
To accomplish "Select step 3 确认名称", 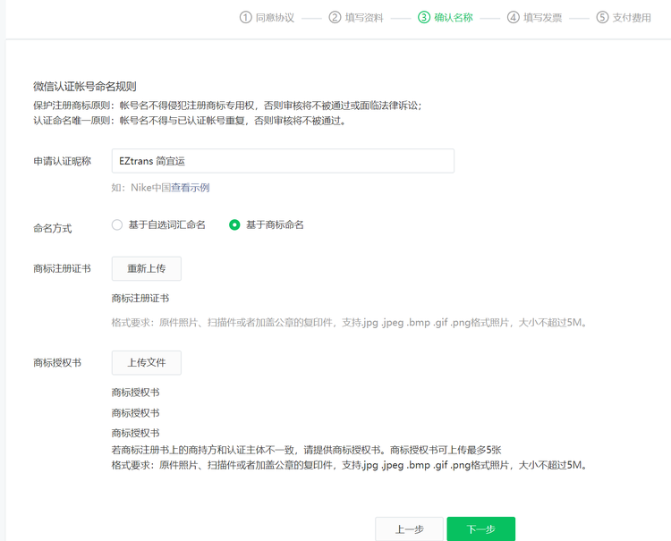I will (446, 18).
